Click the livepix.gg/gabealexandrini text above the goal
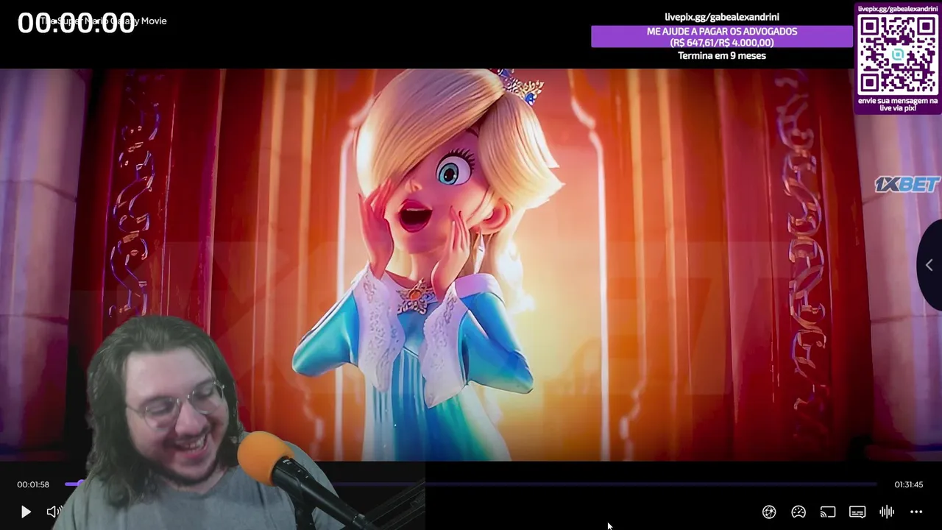 (x=722, y=17)
